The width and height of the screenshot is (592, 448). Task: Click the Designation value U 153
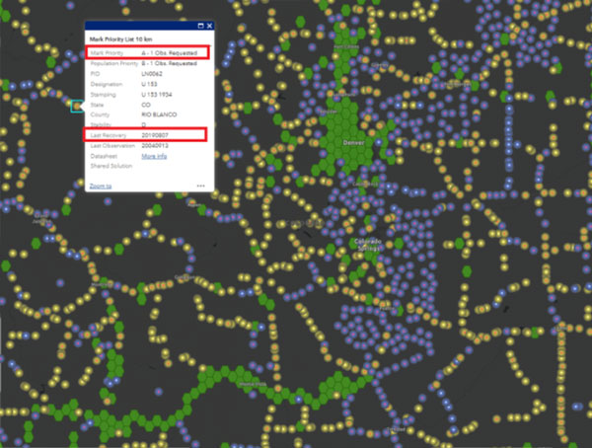click(150, 83)
